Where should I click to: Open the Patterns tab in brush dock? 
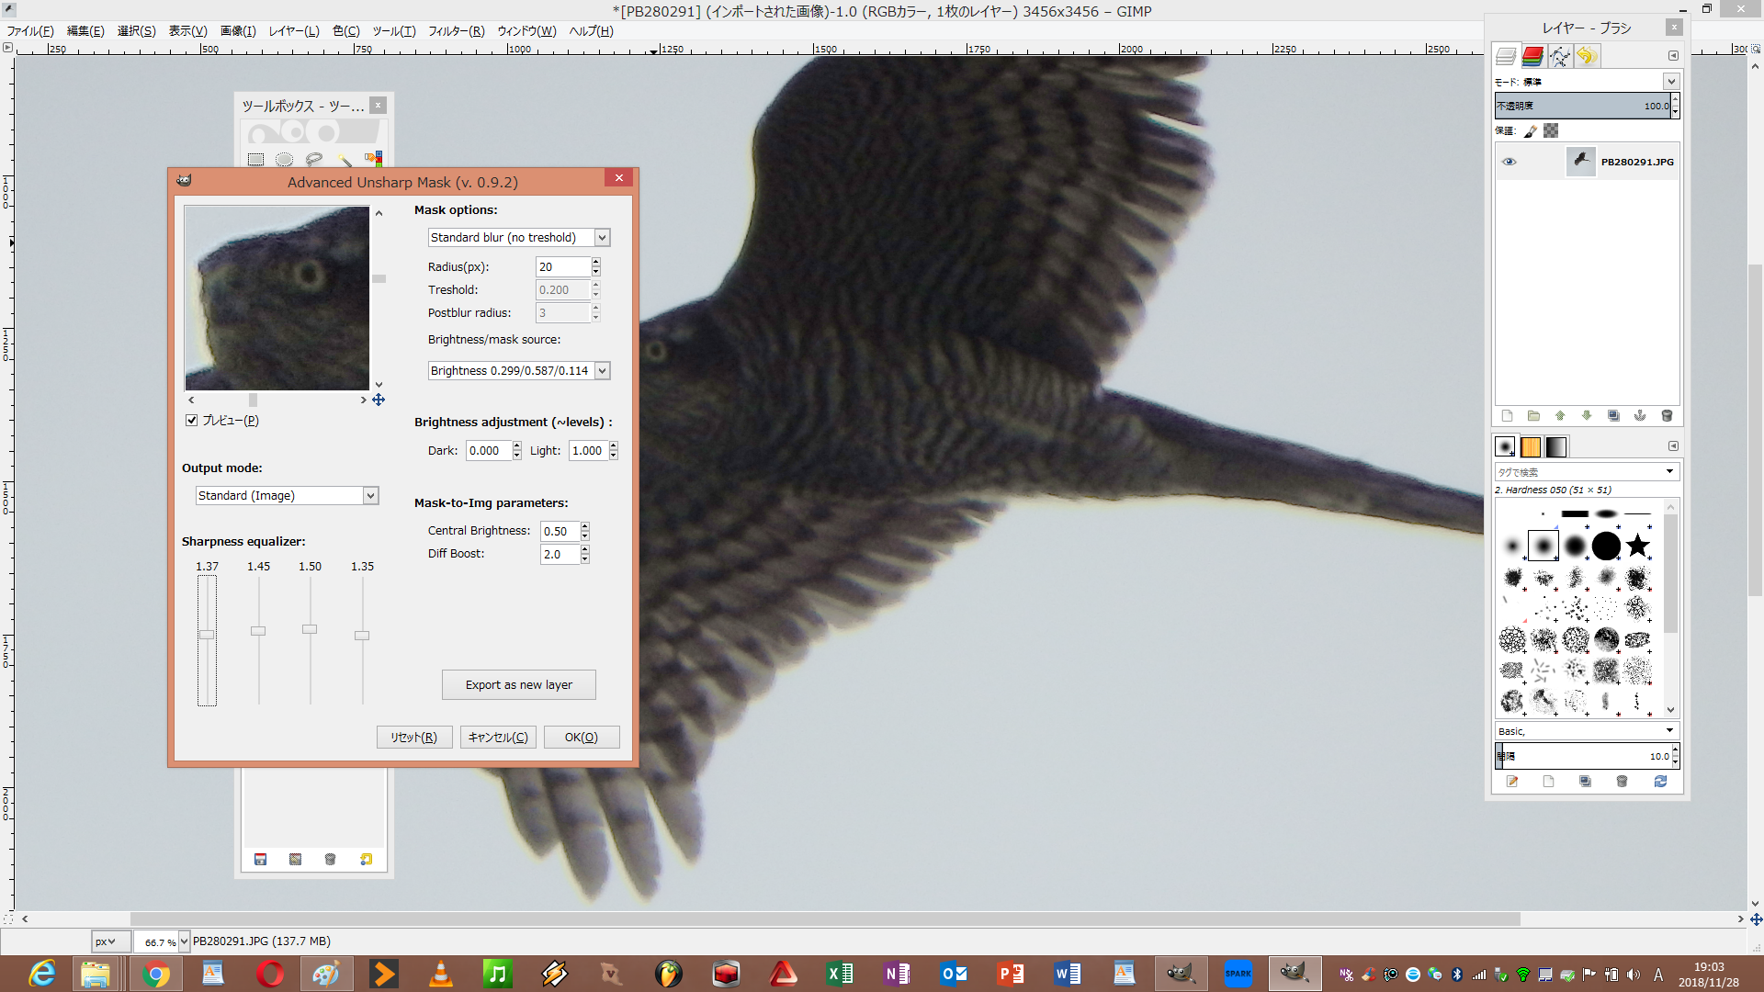(1531, 446)
